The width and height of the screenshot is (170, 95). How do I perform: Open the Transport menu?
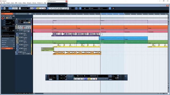point(29,3)
